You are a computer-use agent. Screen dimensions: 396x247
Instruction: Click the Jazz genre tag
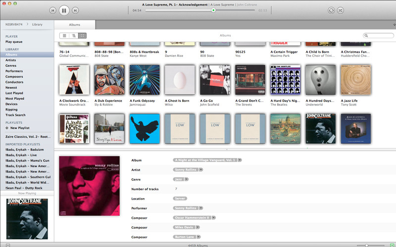(179, 179)
